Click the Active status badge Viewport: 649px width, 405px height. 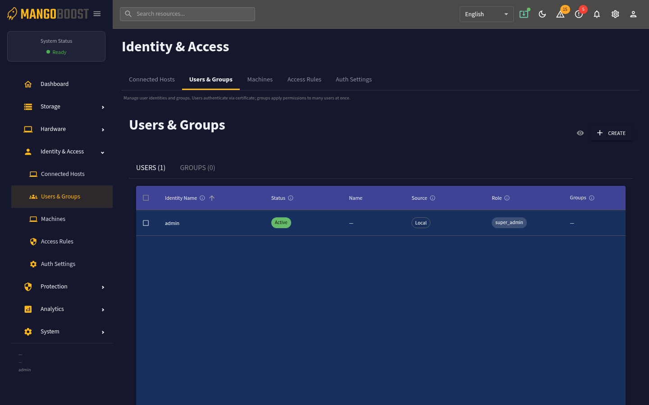281,223
